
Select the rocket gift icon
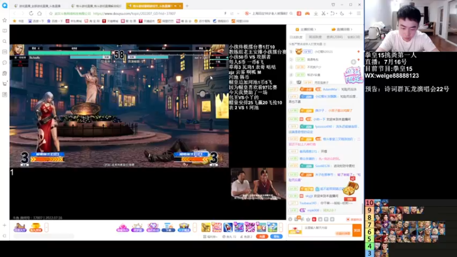[228, 227]
